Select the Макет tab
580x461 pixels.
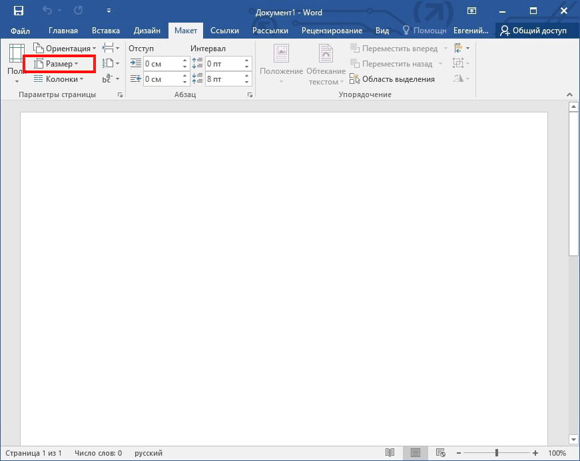pos(186,31)
